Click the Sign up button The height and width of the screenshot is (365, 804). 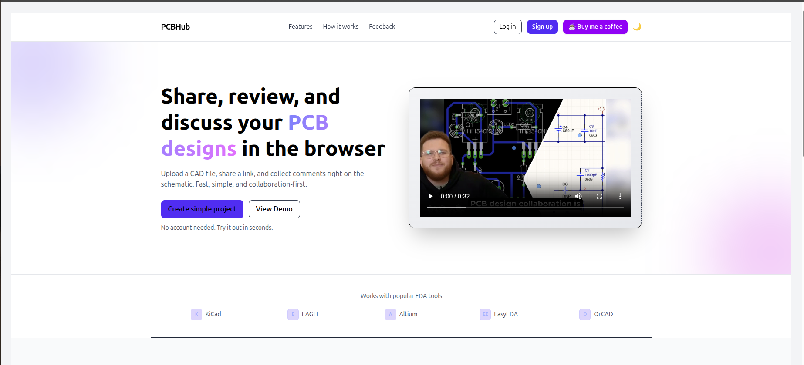[x=542, y=27]
